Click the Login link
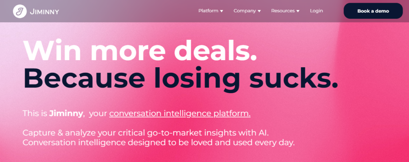Screen dimensions: 409x162 [x=316, y=11]
